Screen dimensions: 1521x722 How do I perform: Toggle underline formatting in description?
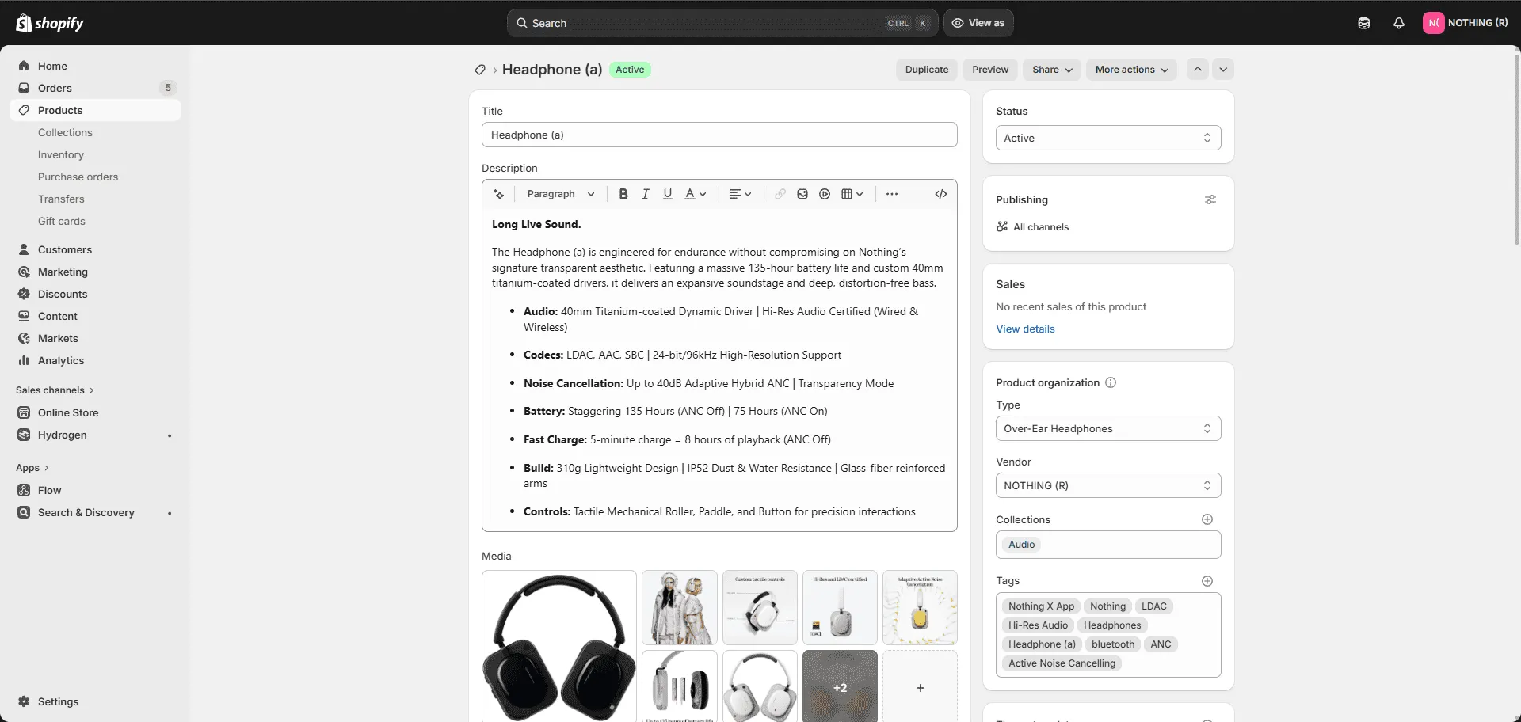[668, 194]
